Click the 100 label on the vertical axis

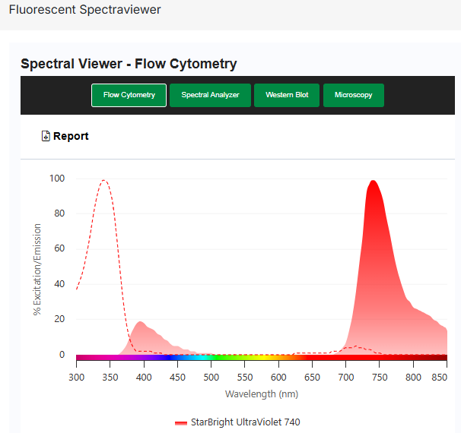coord(57,179)
